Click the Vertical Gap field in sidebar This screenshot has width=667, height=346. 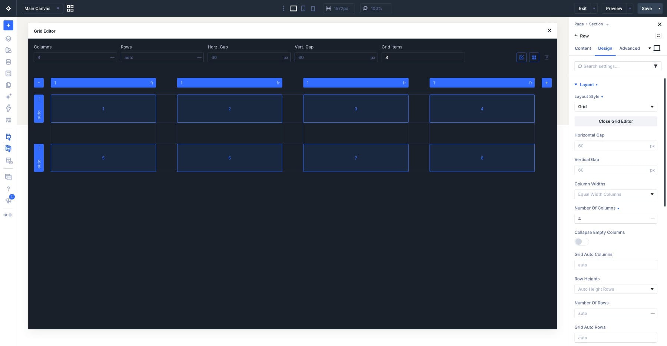point(615,170)
